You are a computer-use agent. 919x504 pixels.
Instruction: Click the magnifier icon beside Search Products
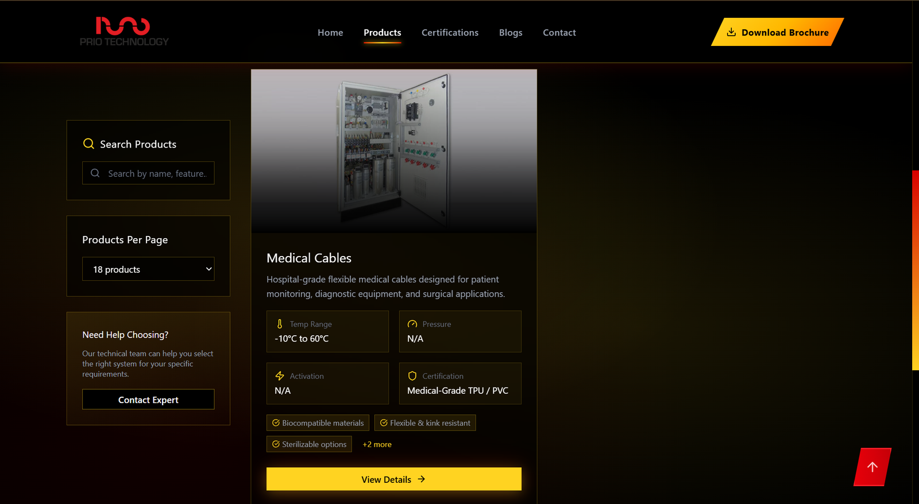[x=88, y=144]
